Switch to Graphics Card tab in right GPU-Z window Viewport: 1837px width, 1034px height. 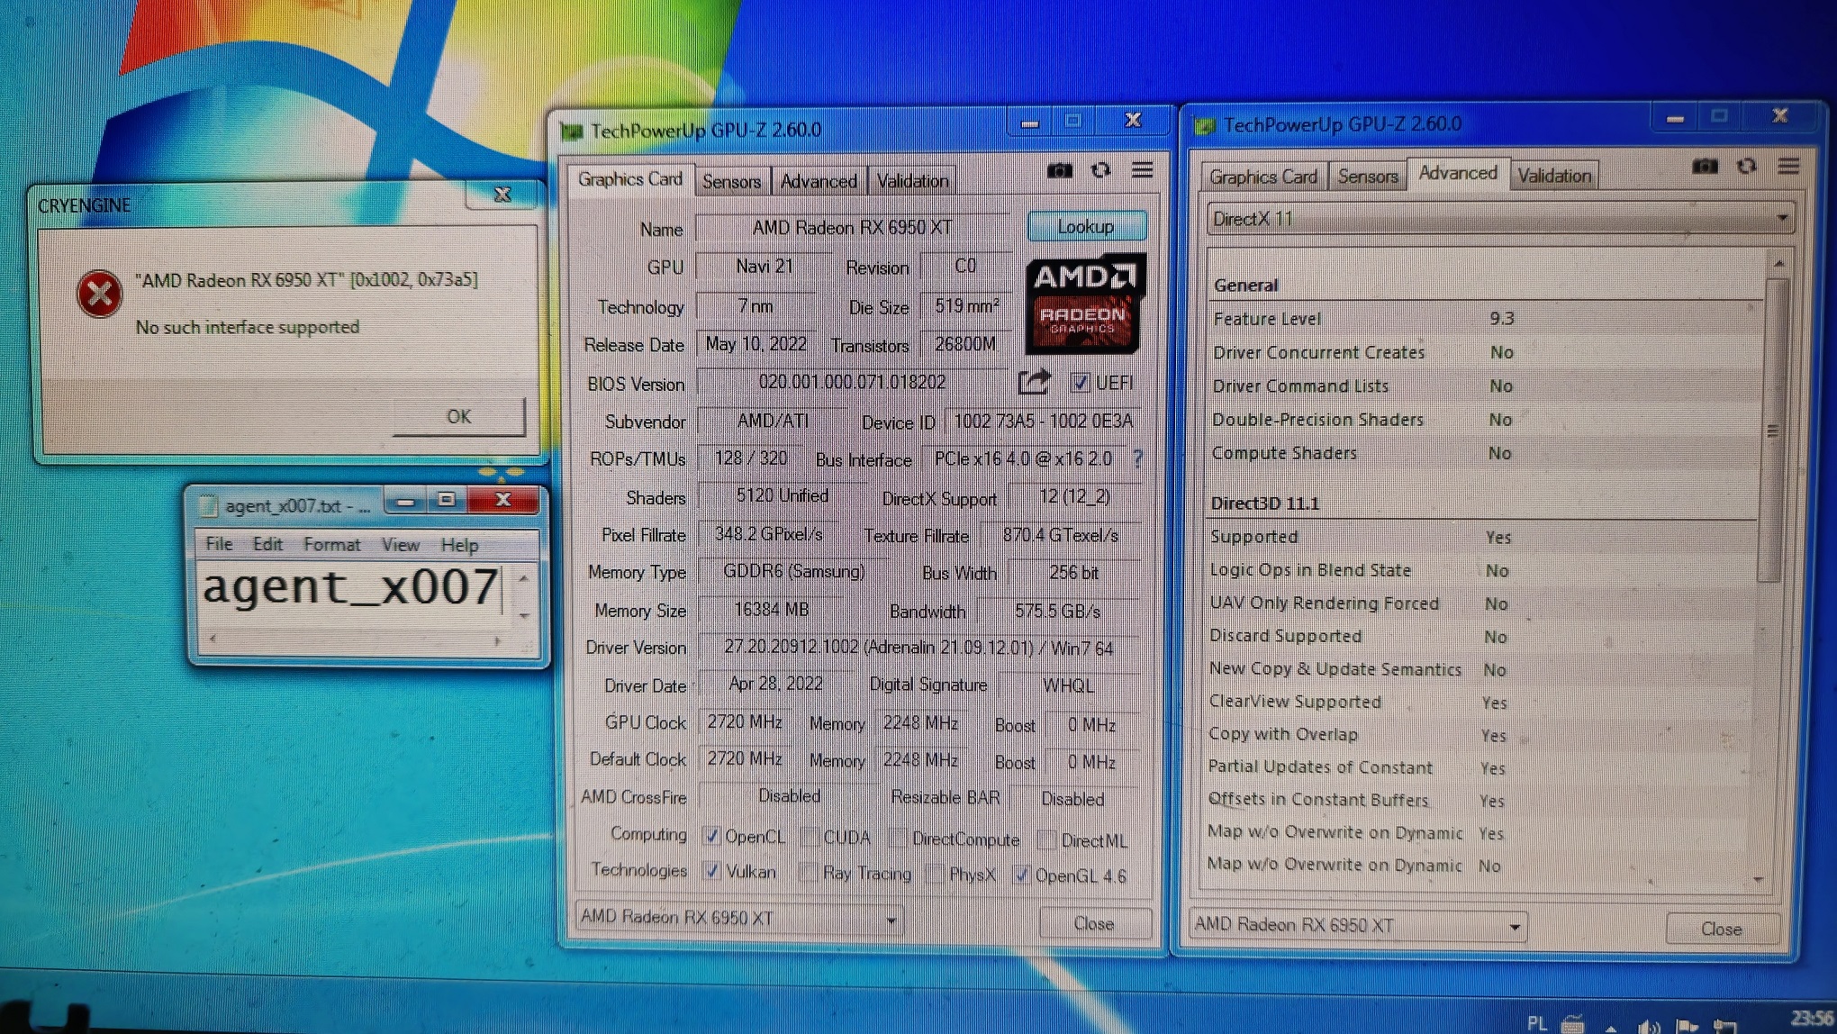pos(1262,177)
